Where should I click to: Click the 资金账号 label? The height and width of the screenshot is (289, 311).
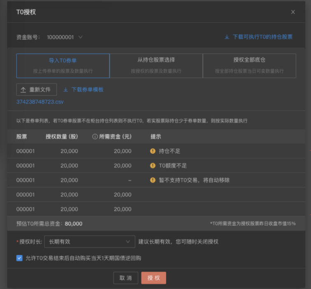point(28,37)
